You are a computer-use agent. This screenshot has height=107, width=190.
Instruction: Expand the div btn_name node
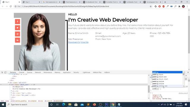tap(11, 95)
